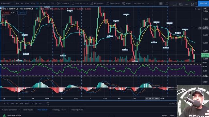Viewport: 209px width, 117px height.
Task: Open the Trading Panel tab
Action: pos(77,110)
